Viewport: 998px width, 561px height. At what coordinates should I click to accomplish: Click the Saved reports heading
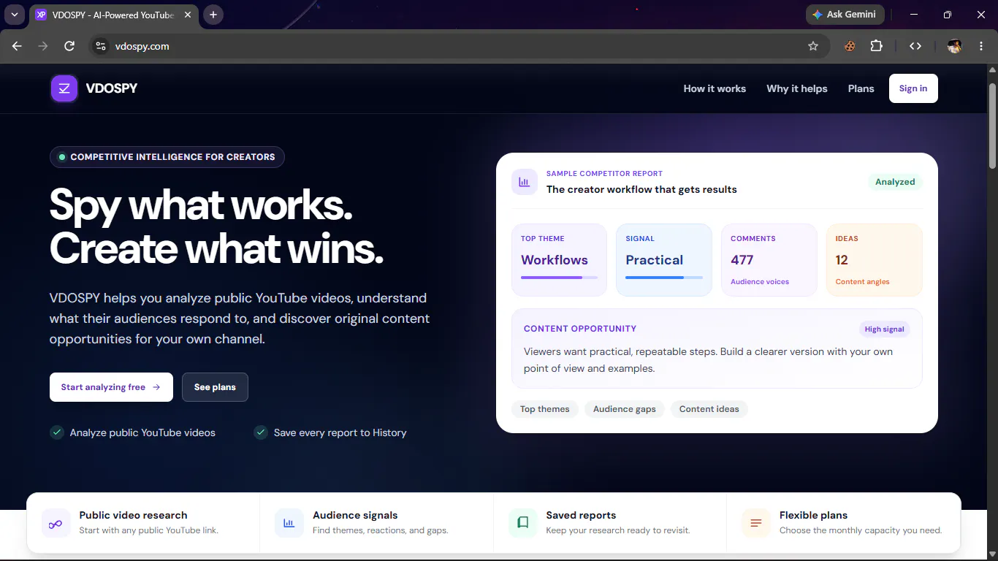(581, 515)
